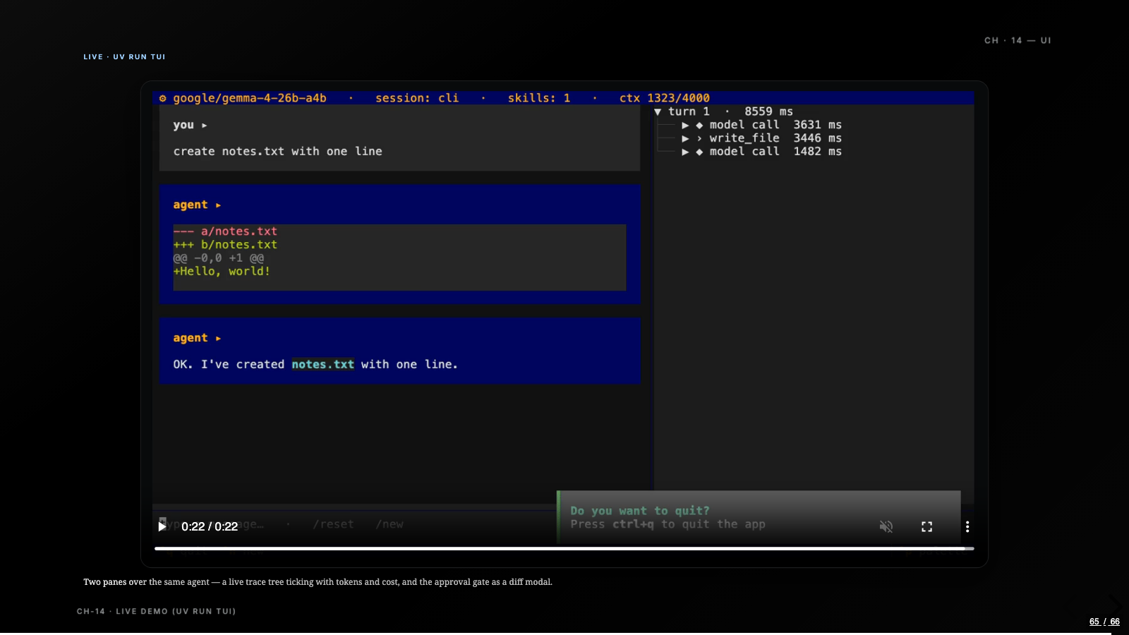Click the '+++ b/notes.txt' diff line
The width and height of the screenshot is (1129, 635).
click(225, 245)
